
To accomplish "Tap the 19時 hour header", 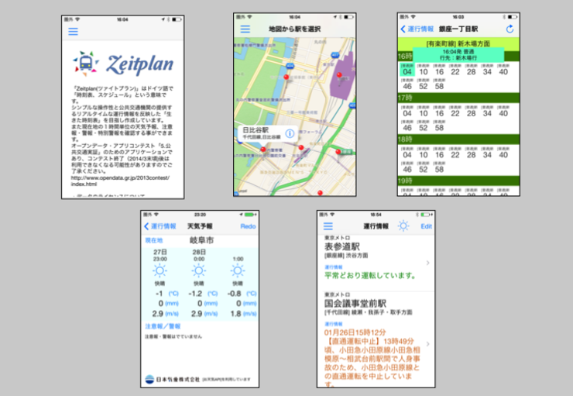I will coord(458,181).
